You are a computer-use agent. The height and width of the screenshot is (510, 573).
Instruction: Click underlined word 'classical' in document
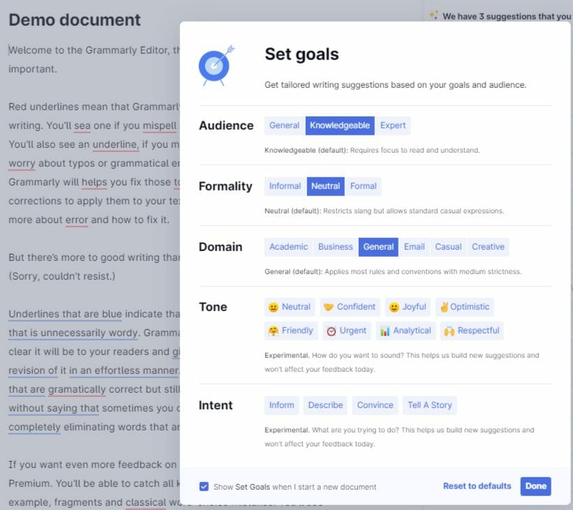click(x=146, y=502)
